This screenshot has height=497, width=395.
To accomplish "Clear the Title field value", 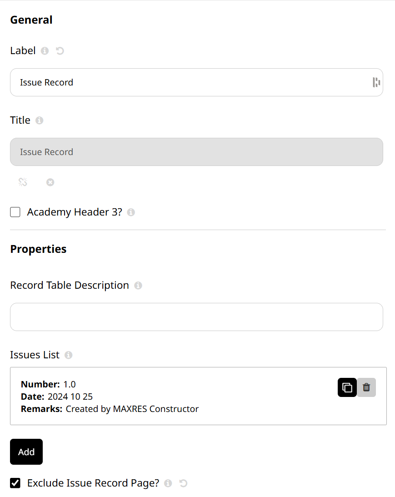I will 50,182.
